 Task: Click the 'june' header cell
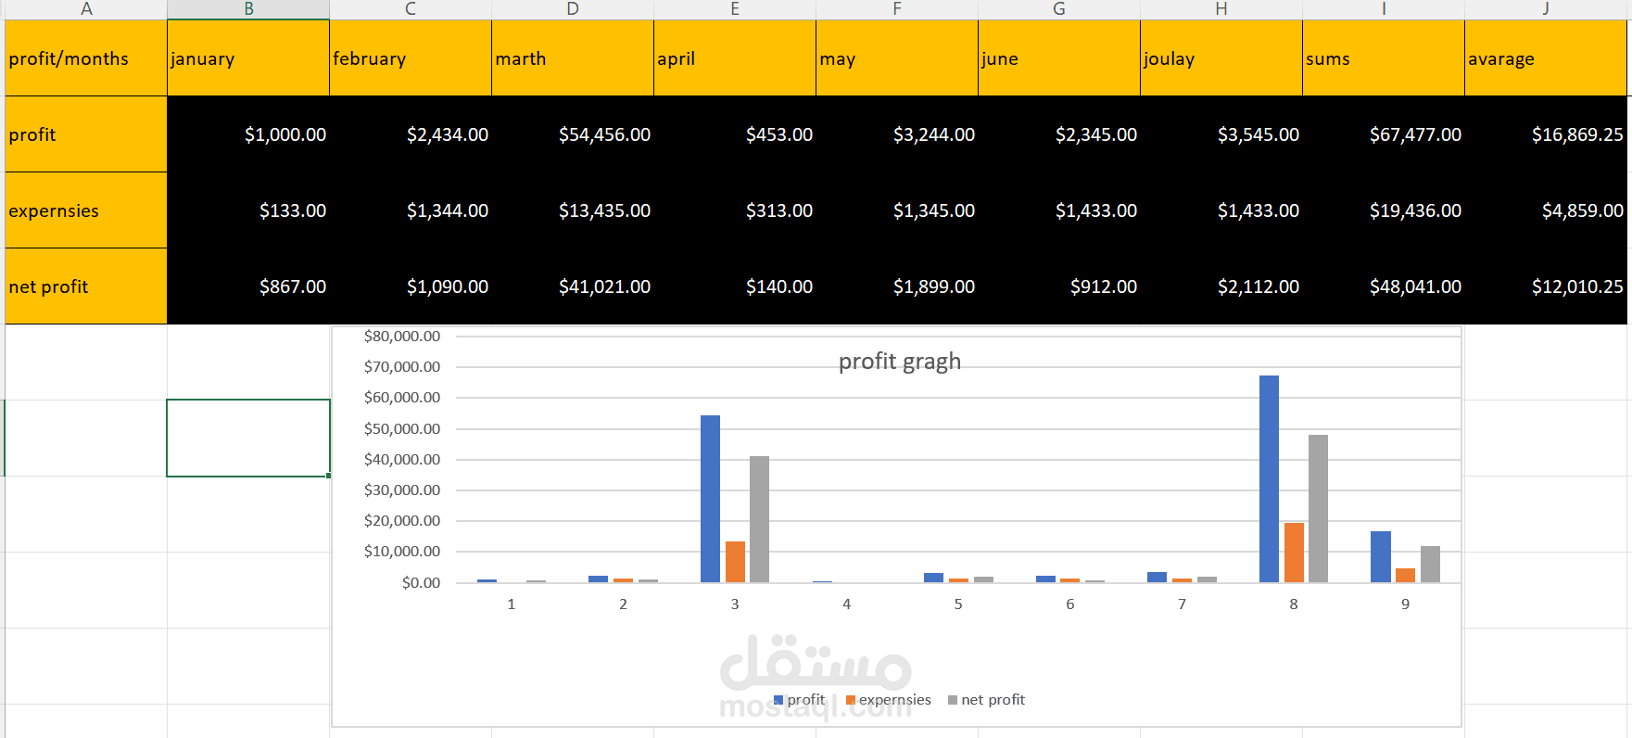(x=1059, y=58)
